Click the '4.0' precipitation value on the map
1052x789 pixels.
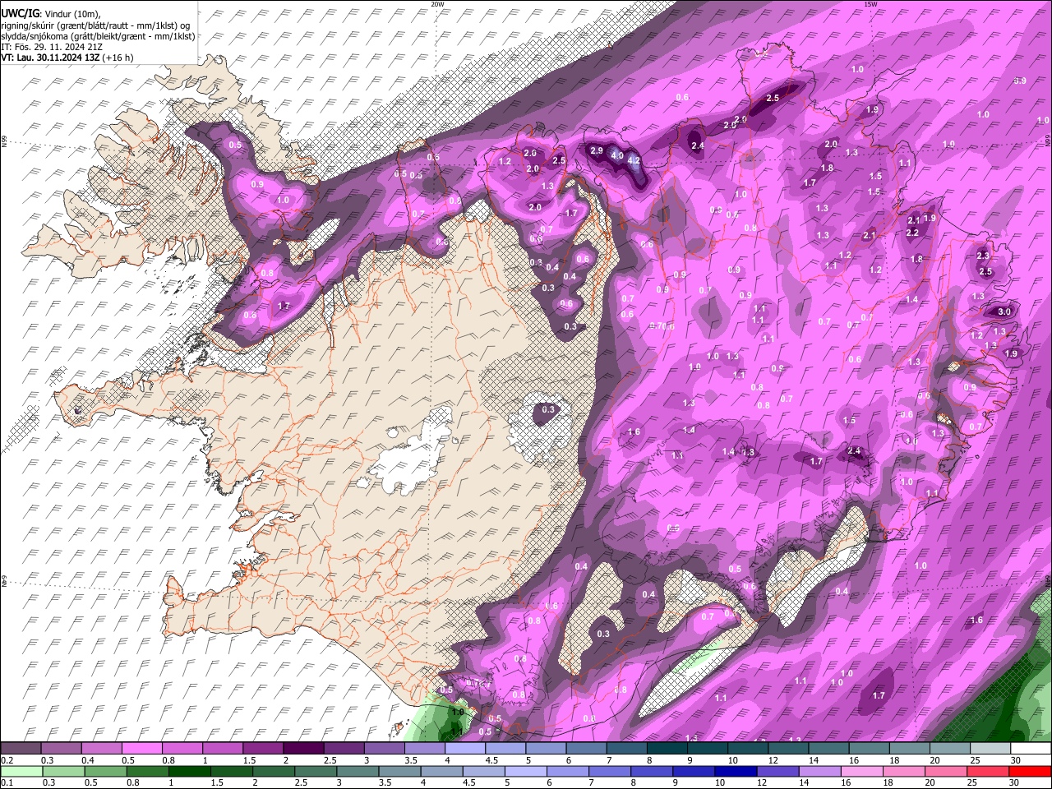(x=617, y=156)
